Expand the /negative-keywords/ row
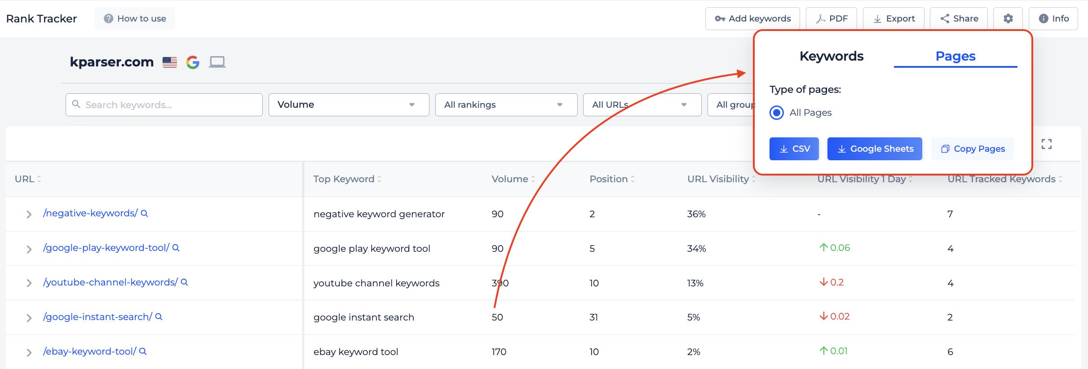The height and width of the screenshot is (369, 1088). click(x=29, y=215)
